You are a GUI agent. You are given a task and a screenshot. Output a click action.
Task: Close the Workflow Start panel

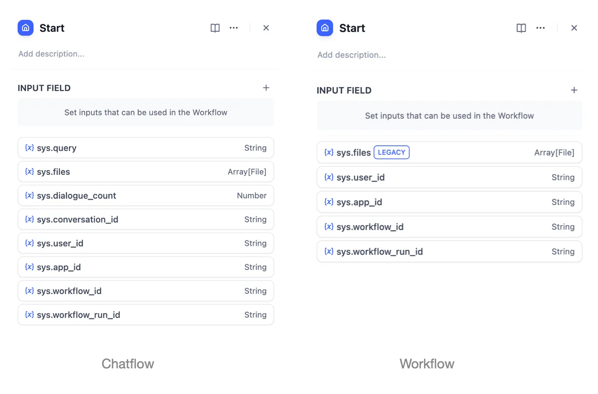[x=574, y=28]
